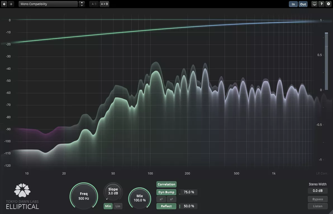Click the Freq 500 Hz knob
Screen dimensions: 333x214
tap(84, 196)
